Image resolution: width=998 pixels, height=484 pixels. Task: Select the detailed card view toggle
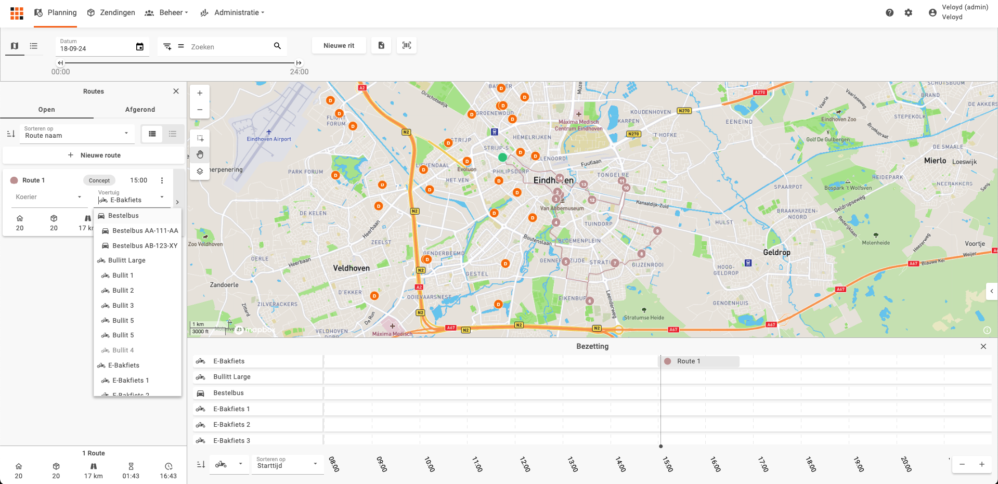pos(152,134)
